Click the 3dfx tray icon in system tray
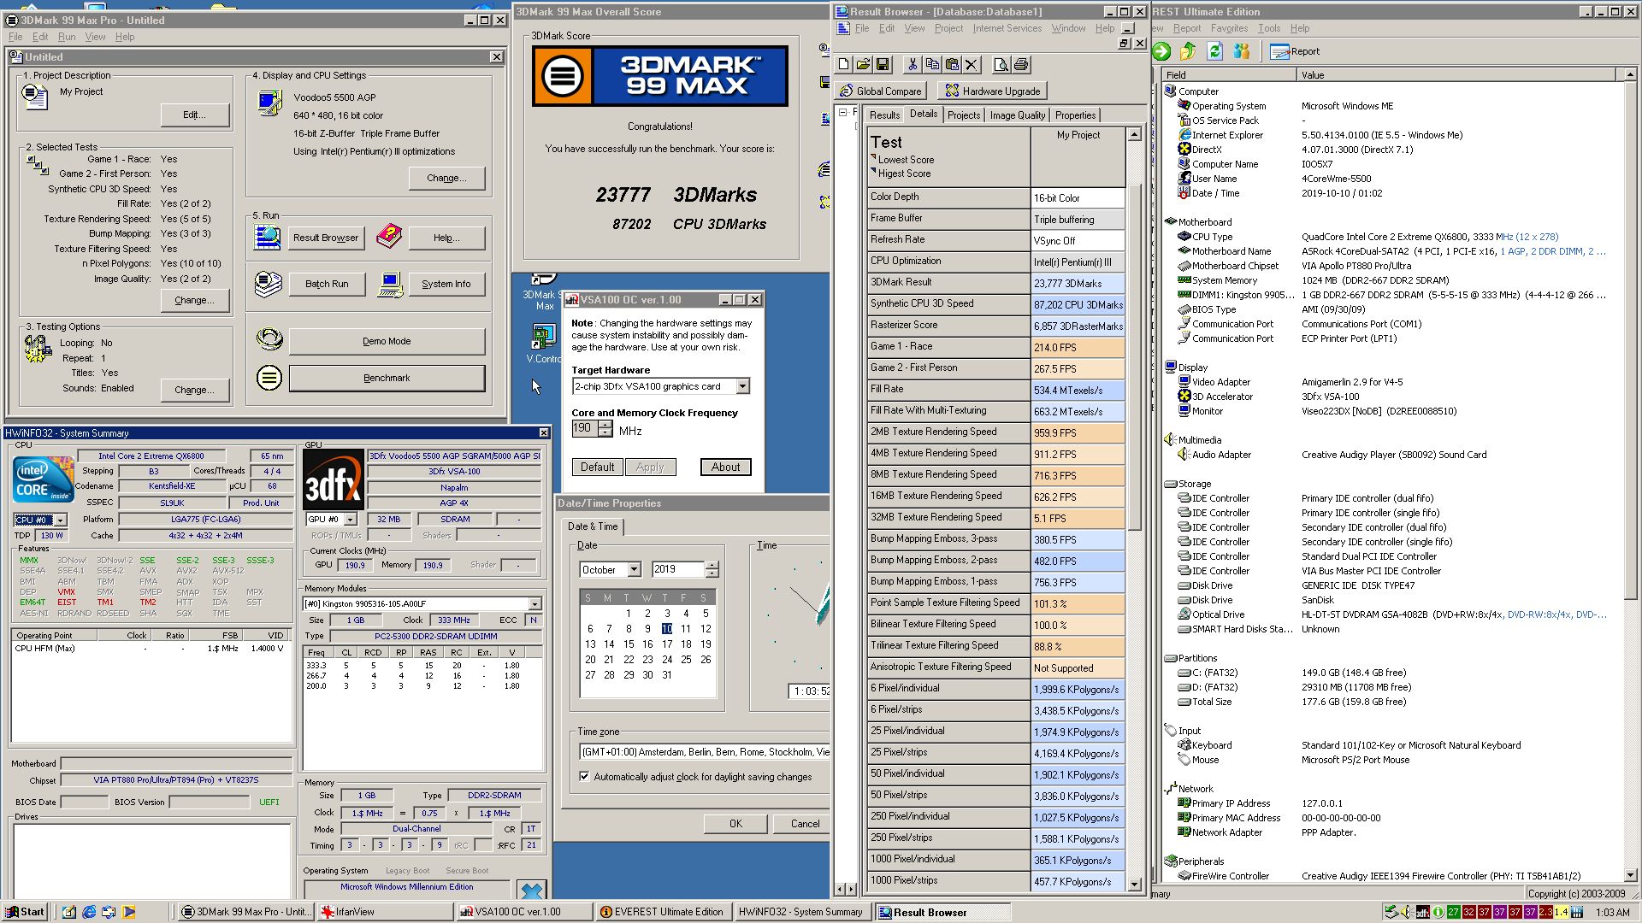 [1422, 912]
